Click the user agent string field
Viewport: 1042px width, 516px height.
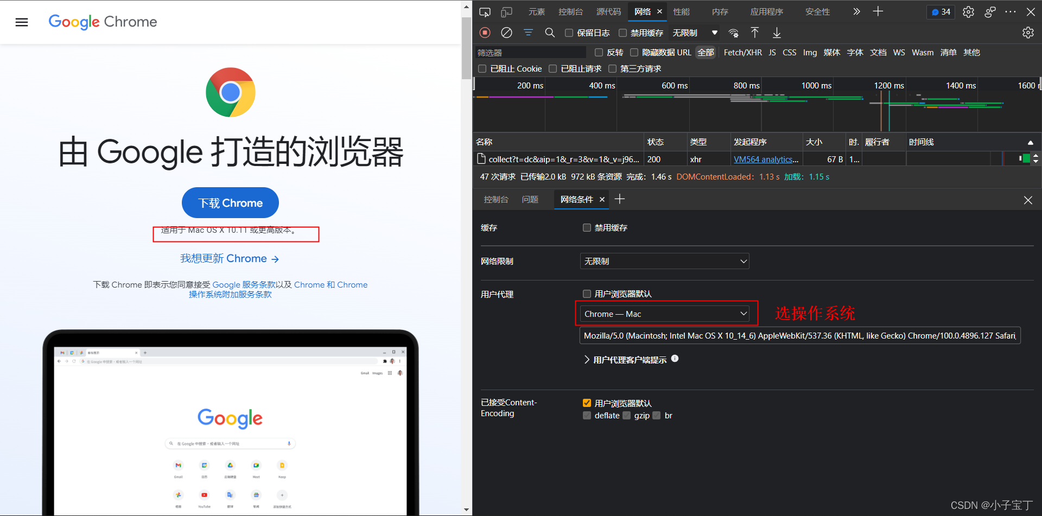pyautogui.click(x=800, y=336)
